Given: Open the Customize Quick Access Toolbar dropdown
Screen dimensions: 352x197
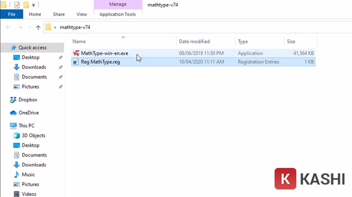Looking at the screenshot, I should (x=34, y=5).
